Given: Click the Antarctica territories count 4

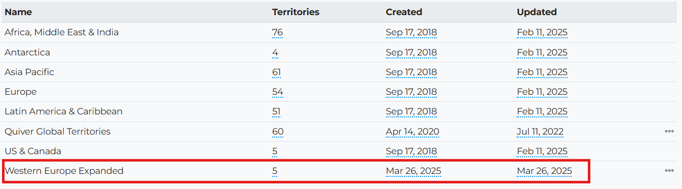Looking at the screenshot, I should point(275,52).
